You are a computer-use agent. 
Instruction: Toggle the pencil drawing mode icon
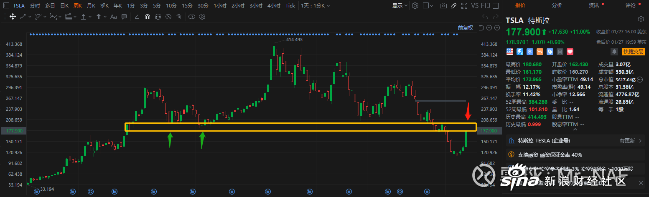[454, 6]
